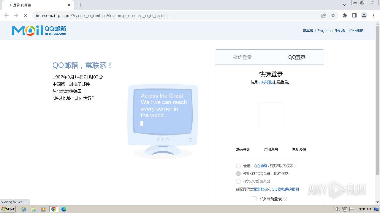Click QQ邮箱 permission link
Screen dimensions: 380x213
click(260, 166)
